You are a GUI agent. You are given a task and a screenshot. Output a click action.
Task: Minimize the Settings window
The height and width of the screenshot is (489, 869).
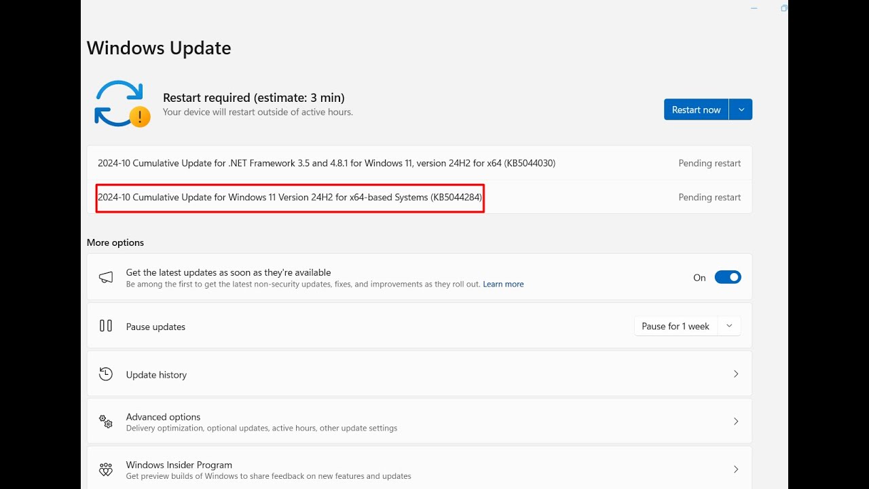click(754, 8)
